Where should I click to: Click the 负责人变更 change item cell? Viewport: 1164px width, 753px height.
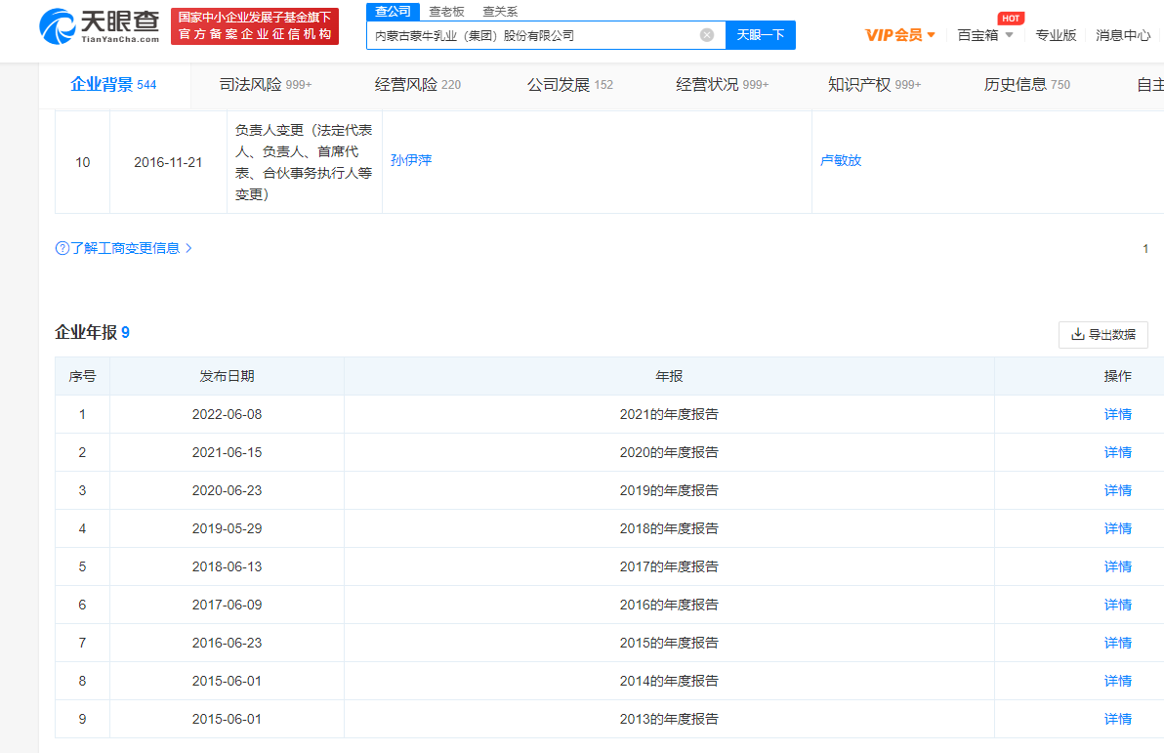(305, 162)
